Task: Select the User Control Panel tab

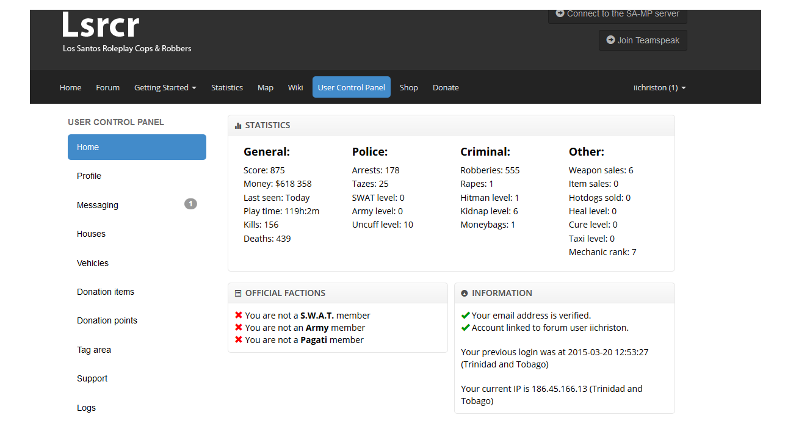Action: coord(352,87)
